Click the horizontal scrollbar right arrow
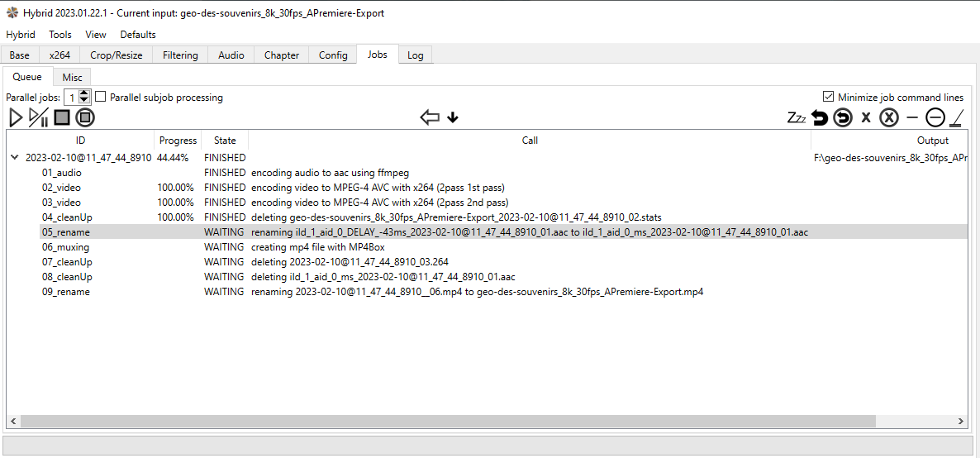The width and height of the screenshot is (980, 458). 960,421
